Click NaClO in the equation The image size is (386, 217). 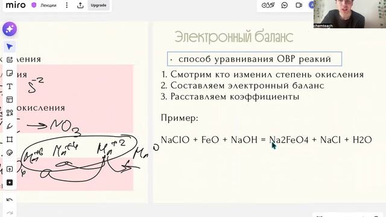coord(176,140)
